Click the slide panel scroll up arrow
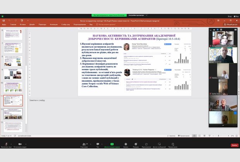This screenshot has width=240, height=162. tap(26, 29)
